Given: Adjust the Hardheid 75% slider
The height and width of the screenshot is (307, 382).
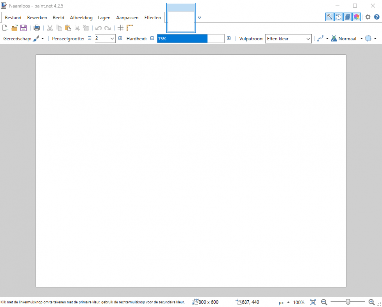Looking at the screenshot, I should [x=191, y=38].
